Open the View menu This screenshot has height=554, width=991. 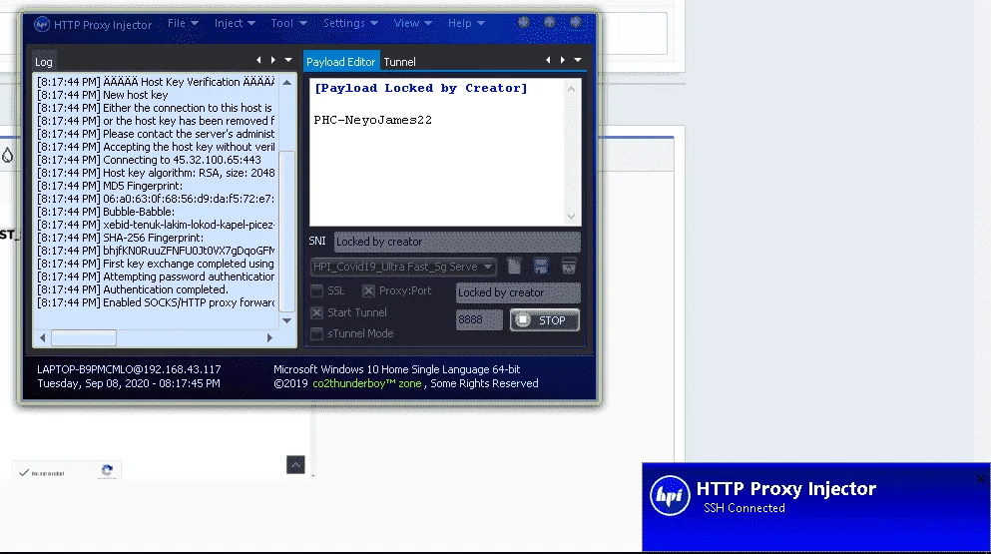413,23
